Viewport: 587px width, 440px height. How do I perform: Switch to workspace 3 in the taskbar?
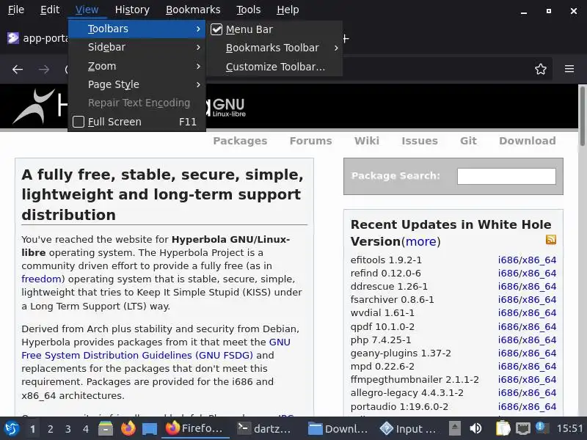coord(68,429)
